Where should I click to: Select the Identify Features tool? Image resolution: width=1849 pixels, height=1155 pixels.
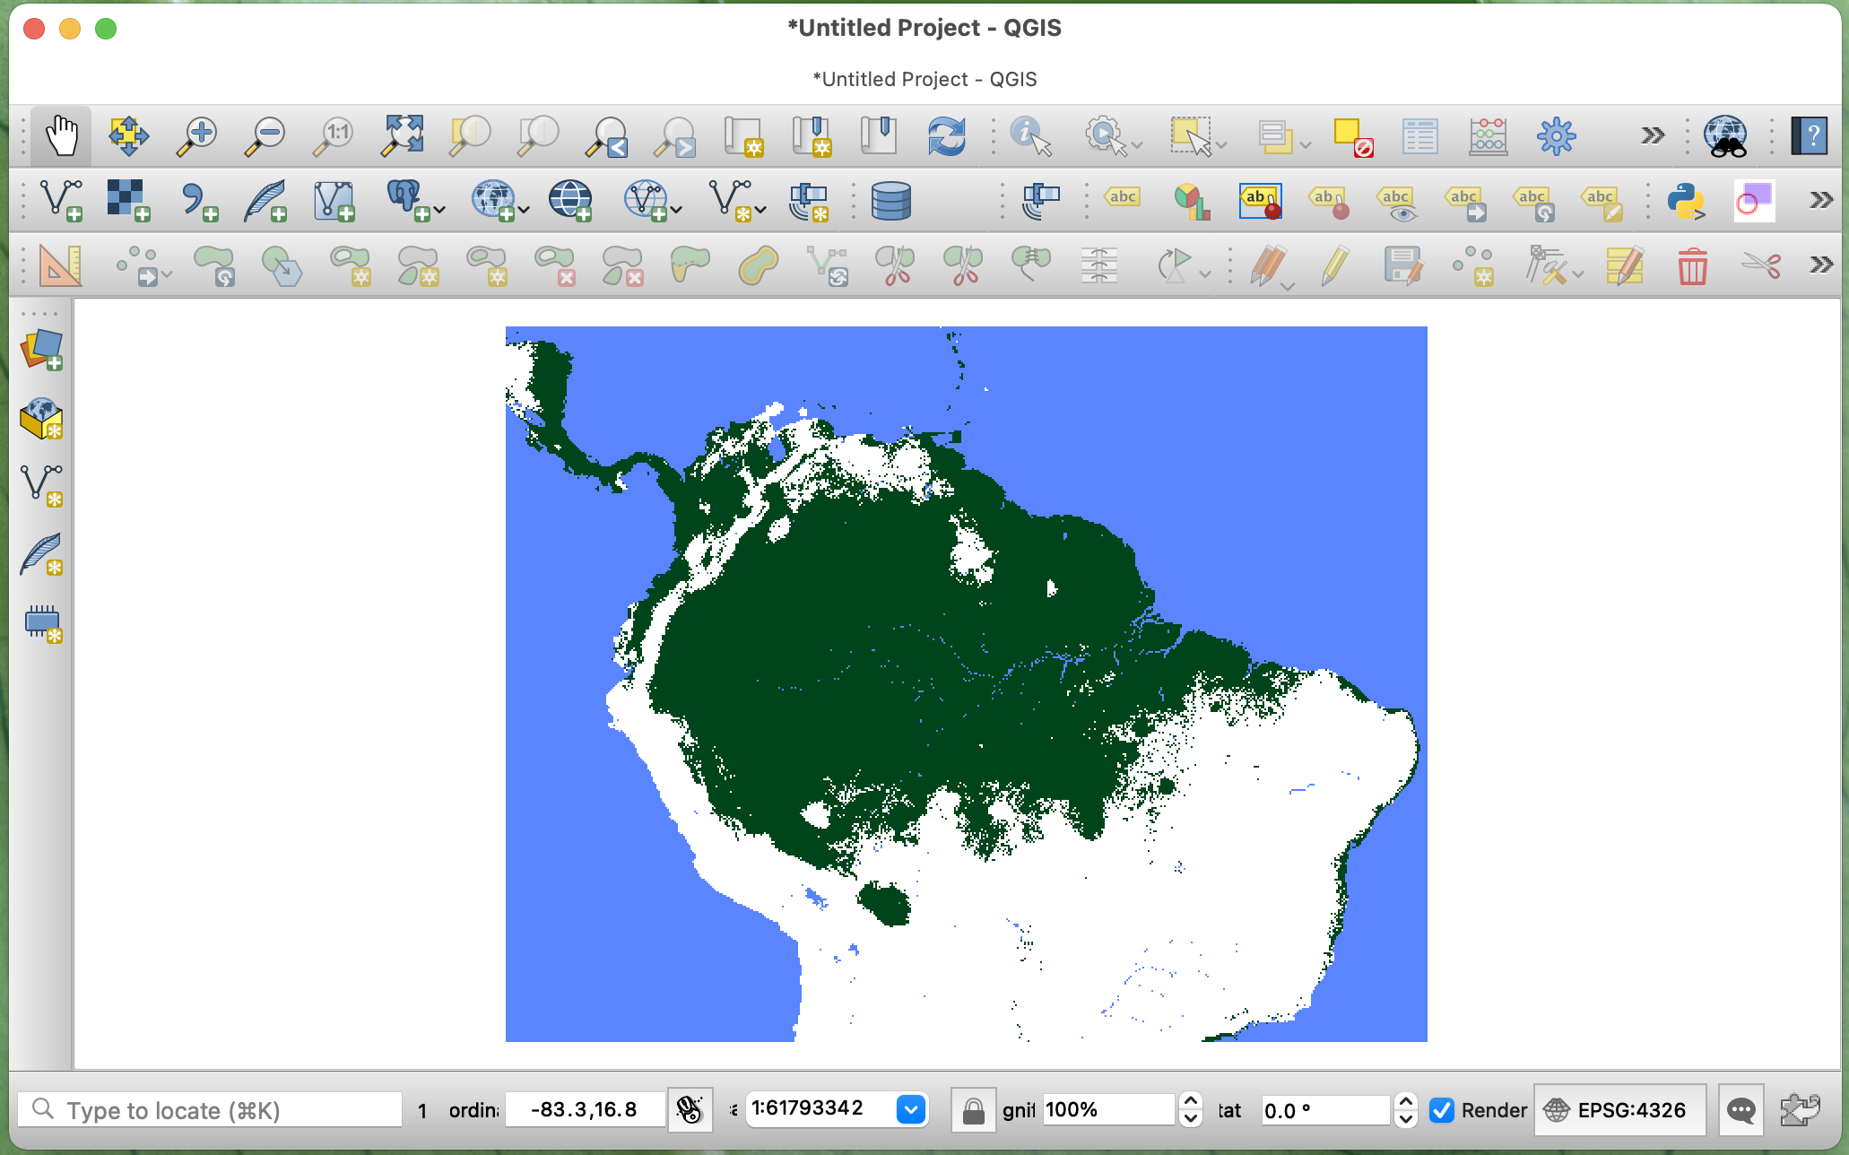[x=1029, y=136]
